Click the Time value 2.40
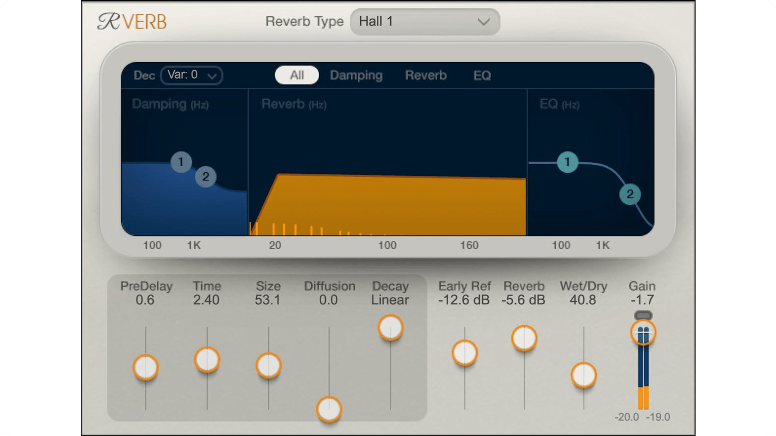This screenshot has height=436, width=776. point(206,300)
